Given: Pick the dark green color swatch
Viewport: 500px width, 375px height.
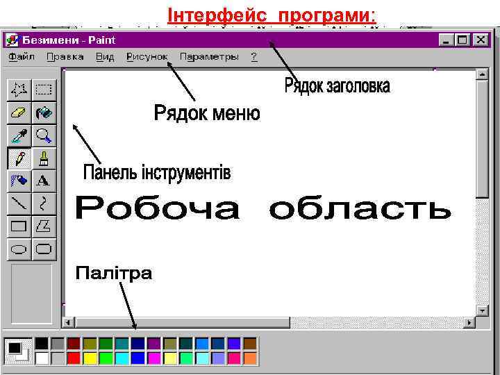Looking at the screenshot, I should click(106, 344).
